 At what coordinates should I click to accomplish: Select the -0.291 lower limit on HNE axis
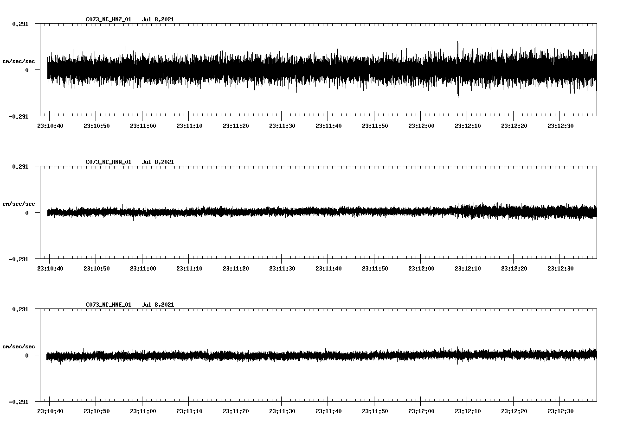tap(19, 402)
